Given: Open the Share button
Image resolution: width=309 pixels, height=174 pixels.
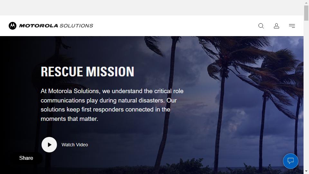Looking at the screenshot, I should click(x=26, y=158).
